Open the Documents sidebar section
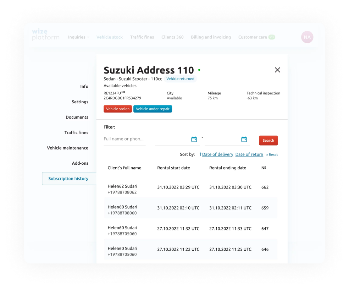Screen dimensions: 349x289 point(77,117)
